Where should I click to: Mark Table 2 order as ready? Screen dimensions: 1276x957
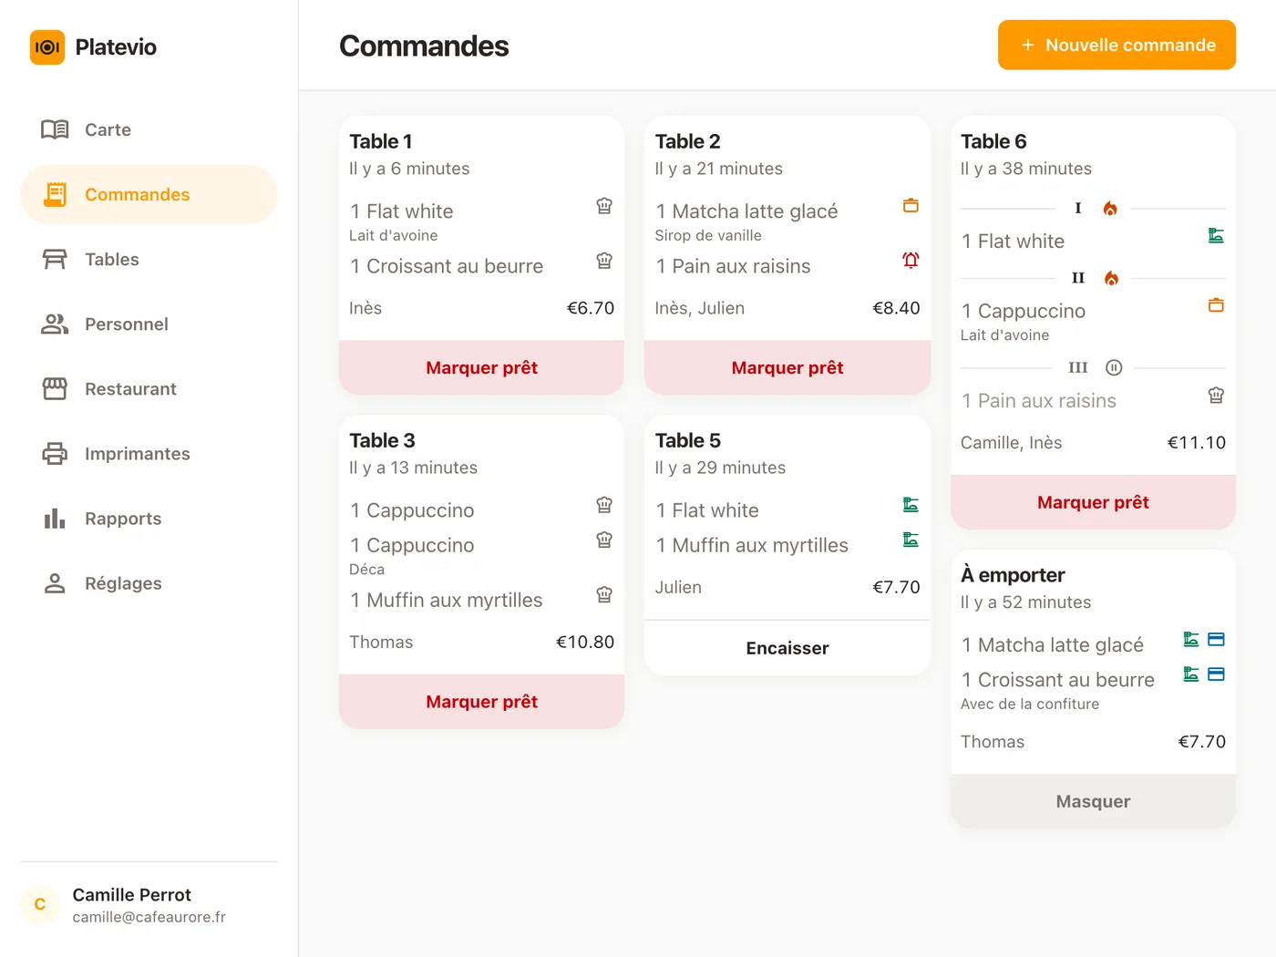pyautogui.click(x=787, y=367)
